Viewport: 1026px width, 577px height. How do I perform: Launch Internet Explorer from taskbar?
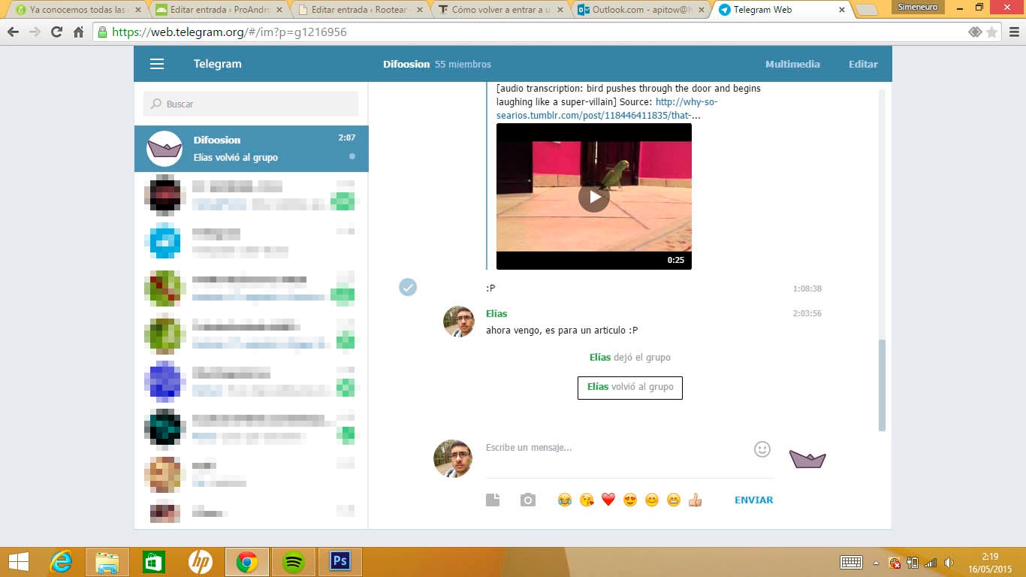(61, 562)
